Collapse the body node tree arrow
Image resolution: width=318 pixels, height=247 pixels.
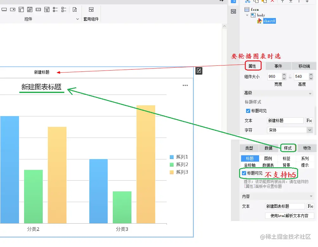point(247,15)
